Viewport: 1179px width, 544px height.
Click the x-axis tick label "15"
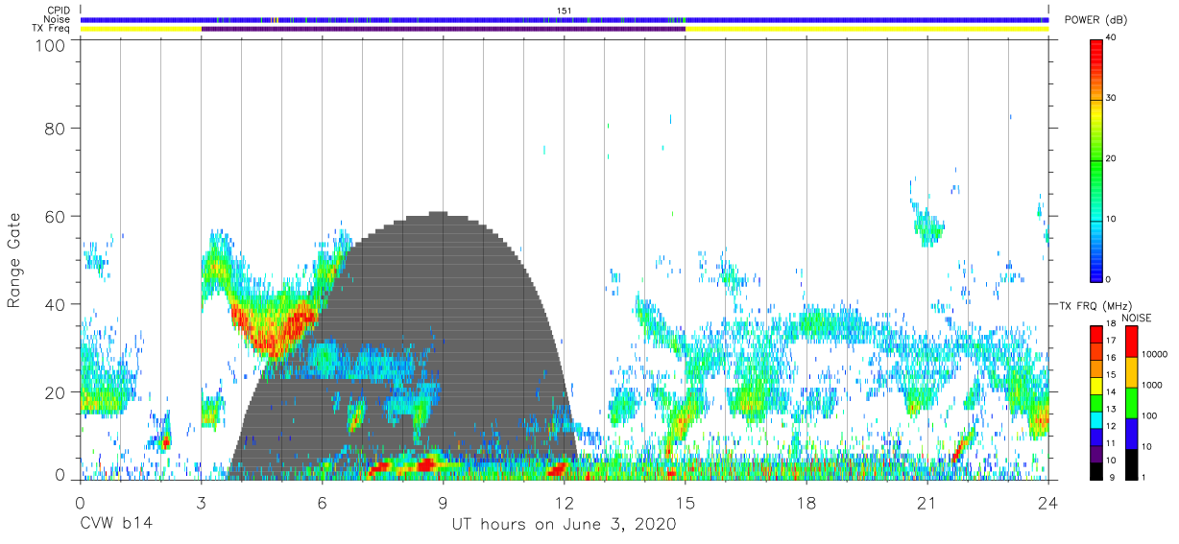coord(685,502)
